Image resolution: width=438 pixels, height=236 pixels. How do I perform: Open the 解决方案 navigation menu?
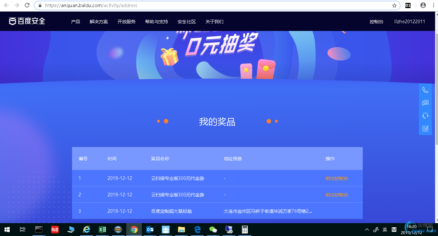(x=99, y=22)
